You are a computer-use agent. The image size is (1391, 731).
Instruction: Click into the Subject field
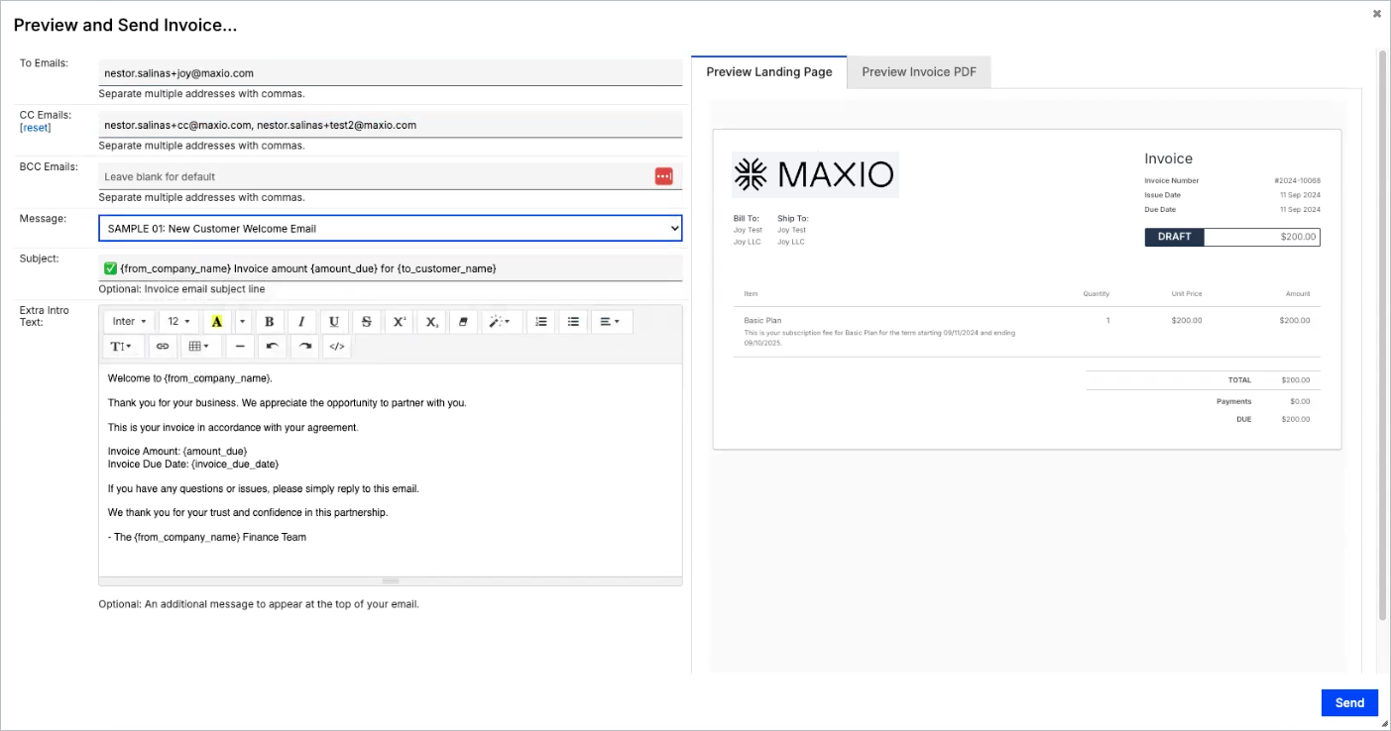pos(391,267)
